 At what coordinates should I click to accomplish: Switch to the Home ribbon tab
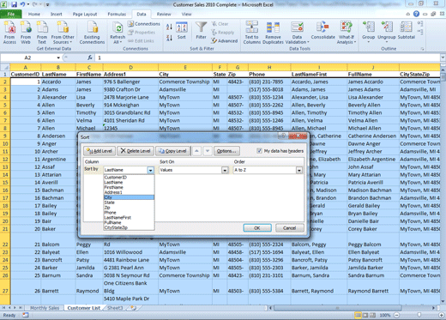click(34, 14)
